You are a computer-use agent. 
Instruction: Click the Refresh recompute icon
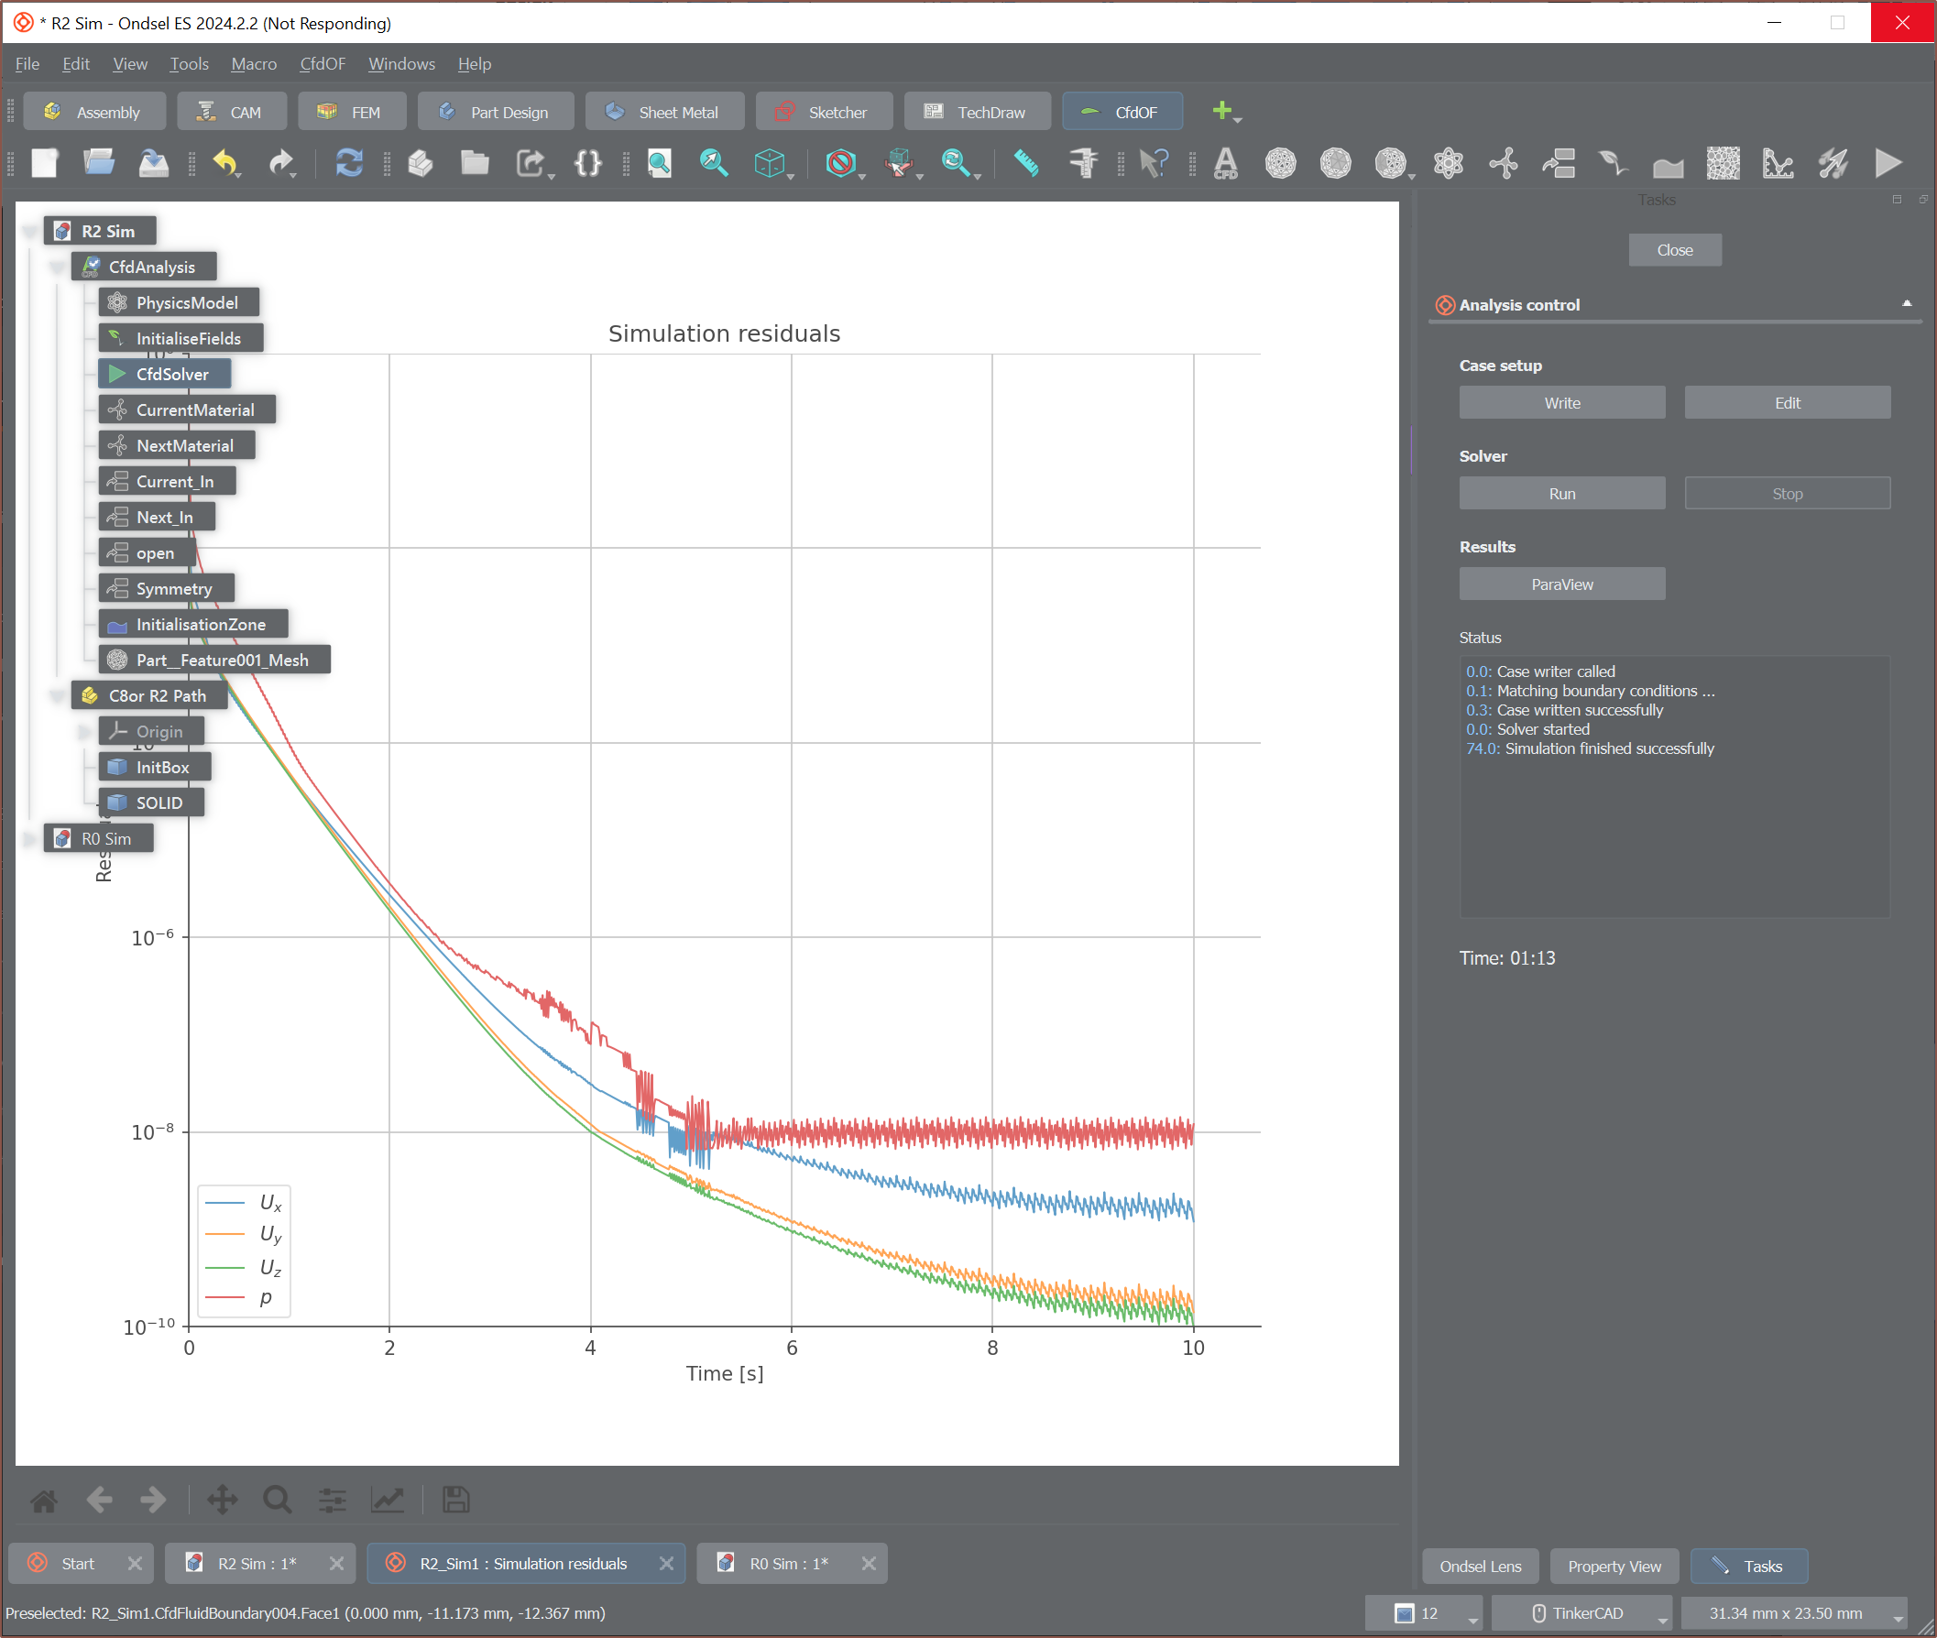point(348,163)
